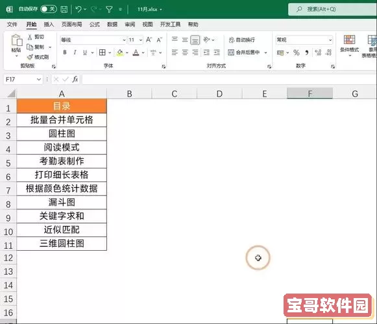Screen dimensions: 377x324
Task: Click the filter funnel icon in quick access
Action: tap(109, 9)
